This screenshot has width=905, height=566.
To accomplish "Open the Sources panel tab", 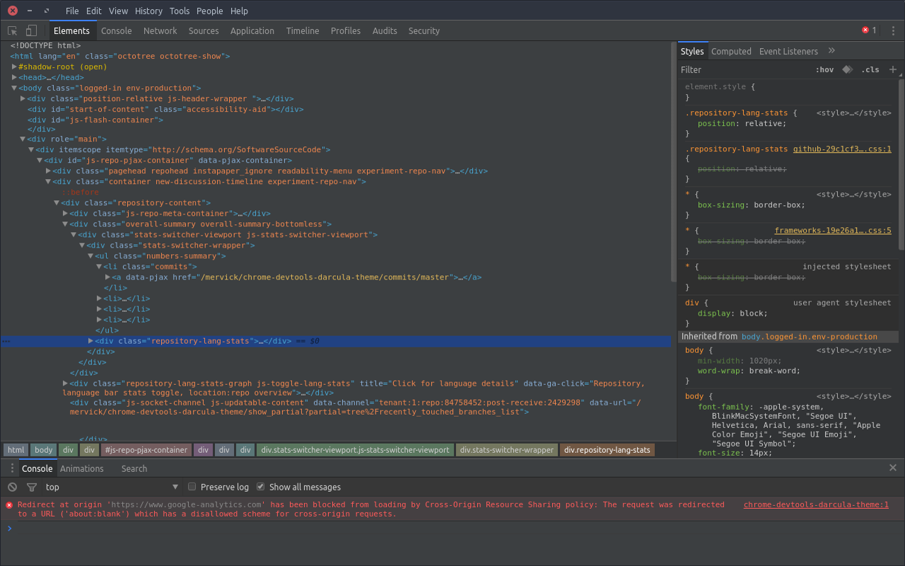I will coord(204,30).
